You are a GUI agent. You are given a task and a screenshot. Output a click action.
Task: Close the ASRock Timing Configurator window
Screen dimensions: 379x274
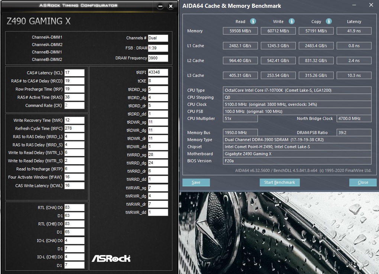[x=171, y=6]
